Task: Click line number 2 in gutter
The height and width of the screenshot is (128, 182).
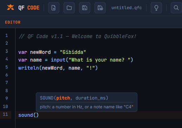Action: coord(7,43)
